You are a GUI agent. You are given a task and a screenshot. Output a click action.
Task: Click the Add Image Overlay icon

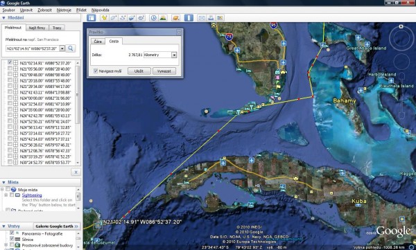(132, 18)
